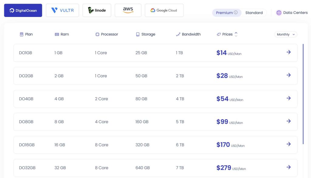The height and width of the screenshot is (178, 311).
Task: Click the Data Centers globe icon
Action: 279,13
